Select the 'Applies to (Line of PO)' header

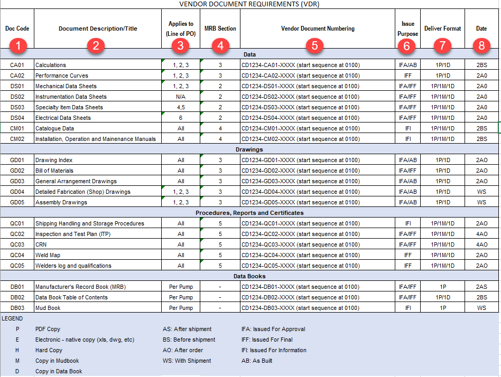(181, 29)
